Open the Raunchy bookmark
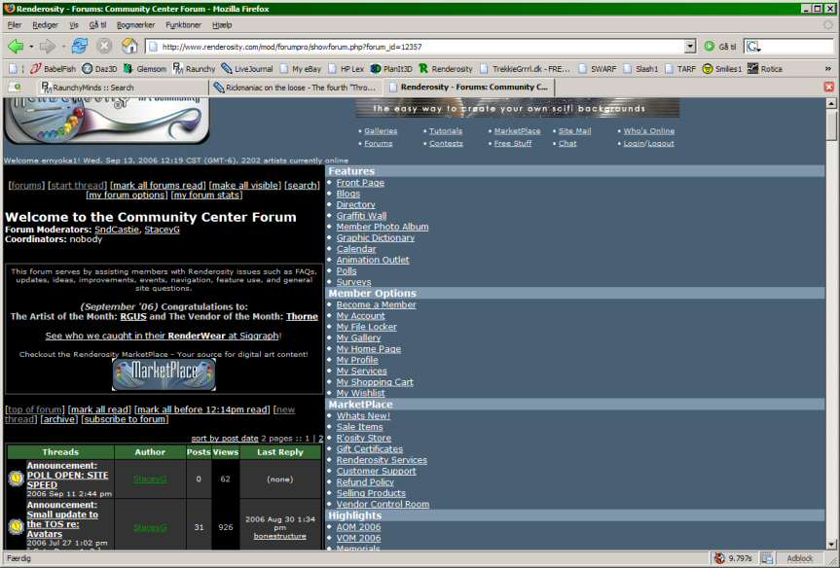The height and width of the screenshot is (568, 840). tap(194, 68)
